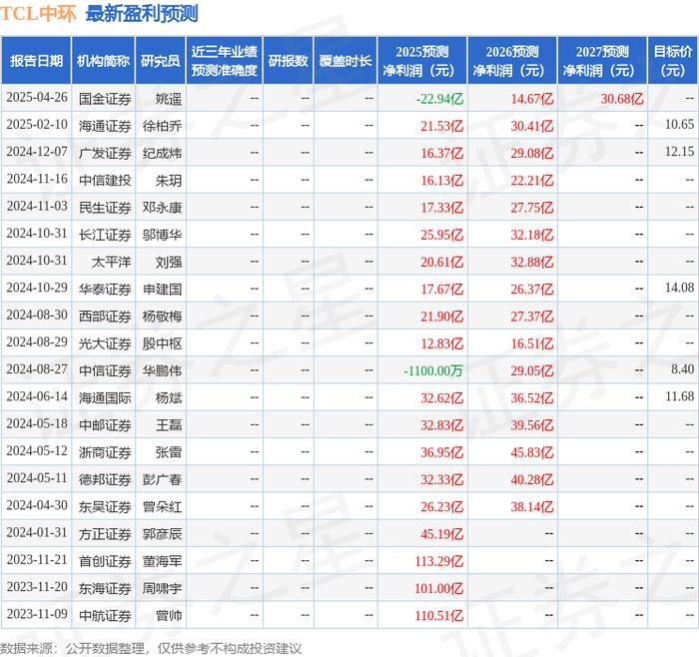The width and height of the screenshot is (699, 657).
Task: Click the 覆盖时长 column header
Action: click(346, 61)
